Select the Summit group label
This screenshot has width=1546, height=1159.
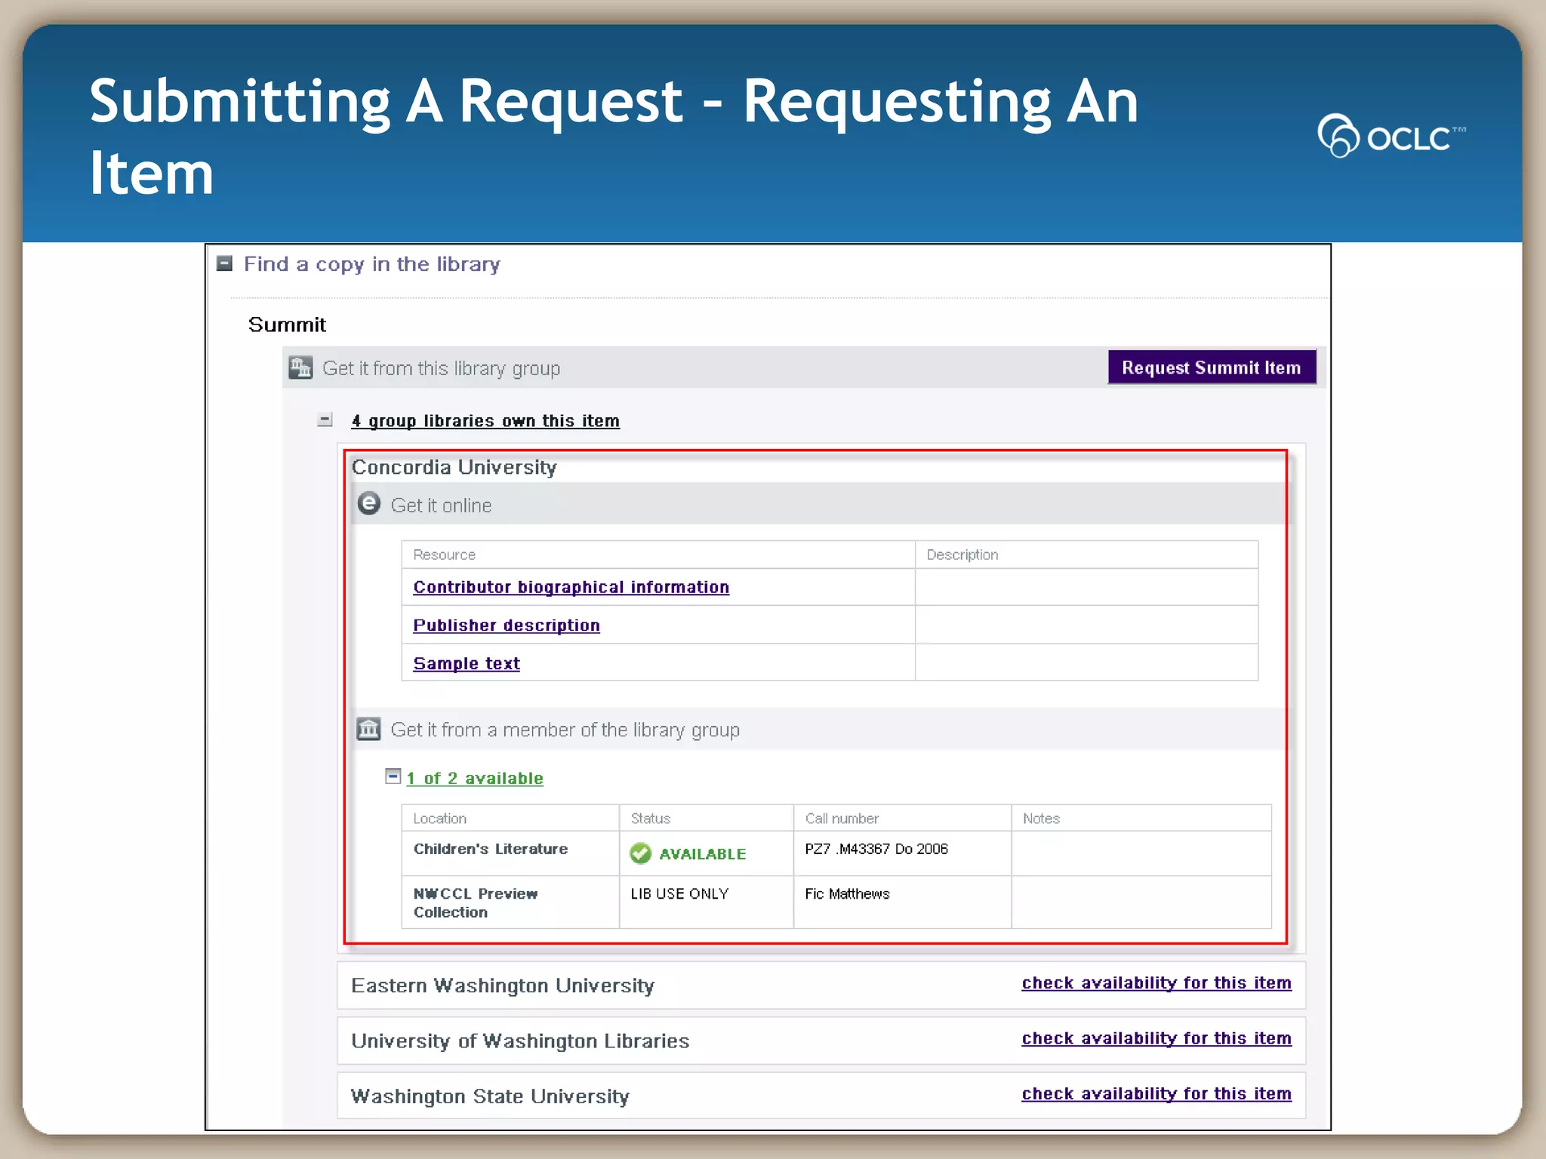[287, 324]
